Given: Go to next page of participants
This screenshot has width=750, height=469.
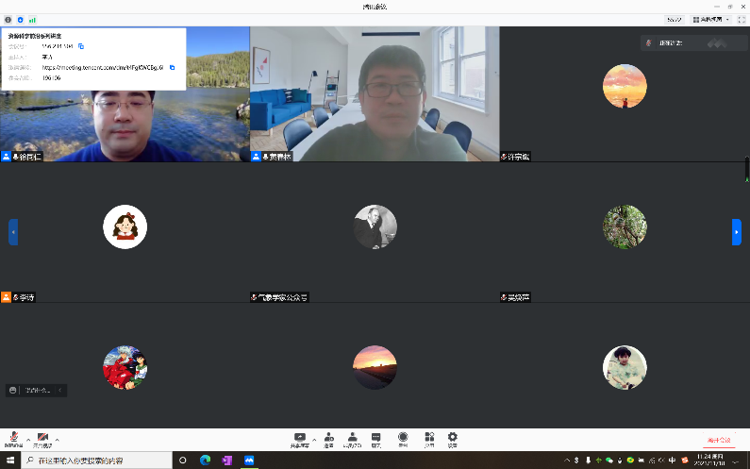Looking at the screenshot, I should pos(736,231).
